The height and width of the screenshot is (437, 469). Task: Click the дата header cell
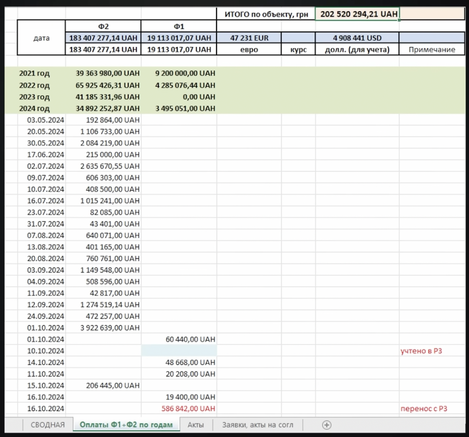click(x=41, y=38)
